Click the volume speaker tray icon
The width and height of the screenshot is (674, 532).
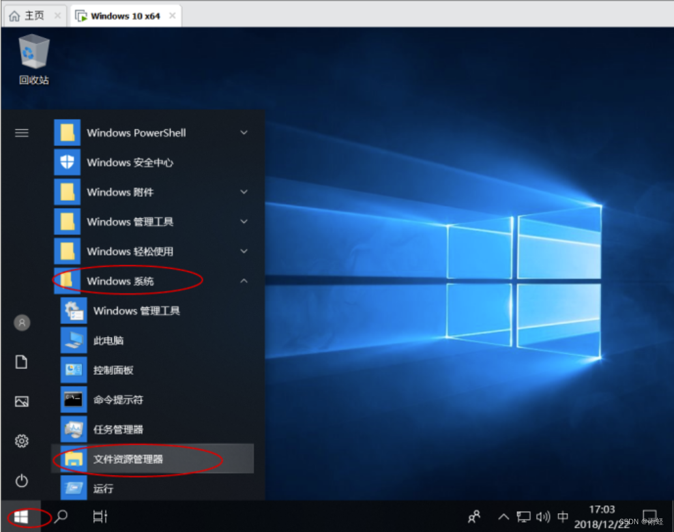coord(543,516)
